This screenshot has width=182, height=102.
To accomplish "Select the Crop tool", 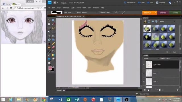I will click(53, 36).
